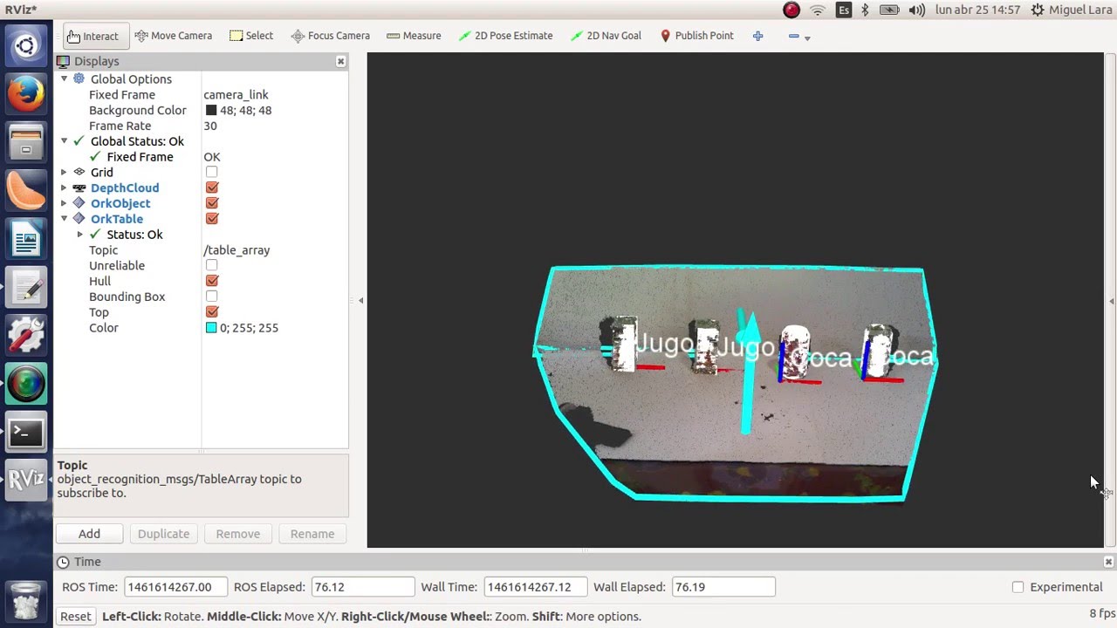Open System Settings from the dock
Viewport: 1117px width, 628px height.
[26, 335]
